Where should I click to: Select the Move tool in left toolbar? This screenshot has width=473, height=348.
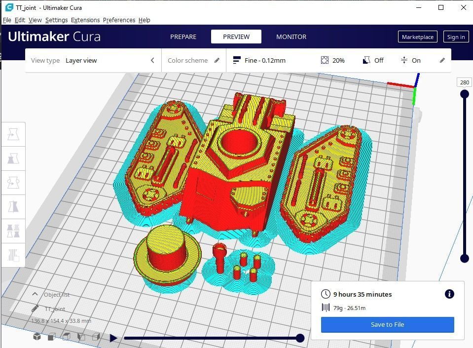coord(13,134)
